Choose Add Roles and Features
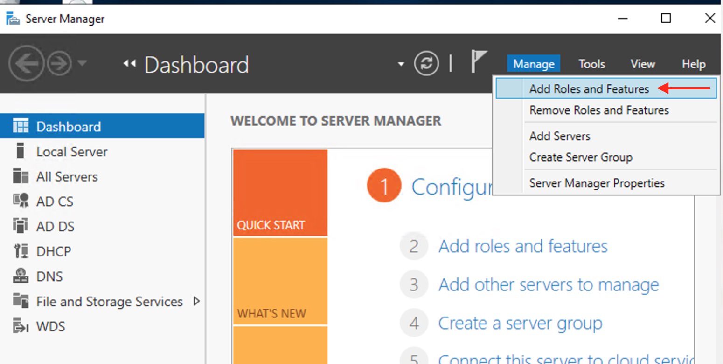Viewport: 723px width, 364px height. (606, 88)
